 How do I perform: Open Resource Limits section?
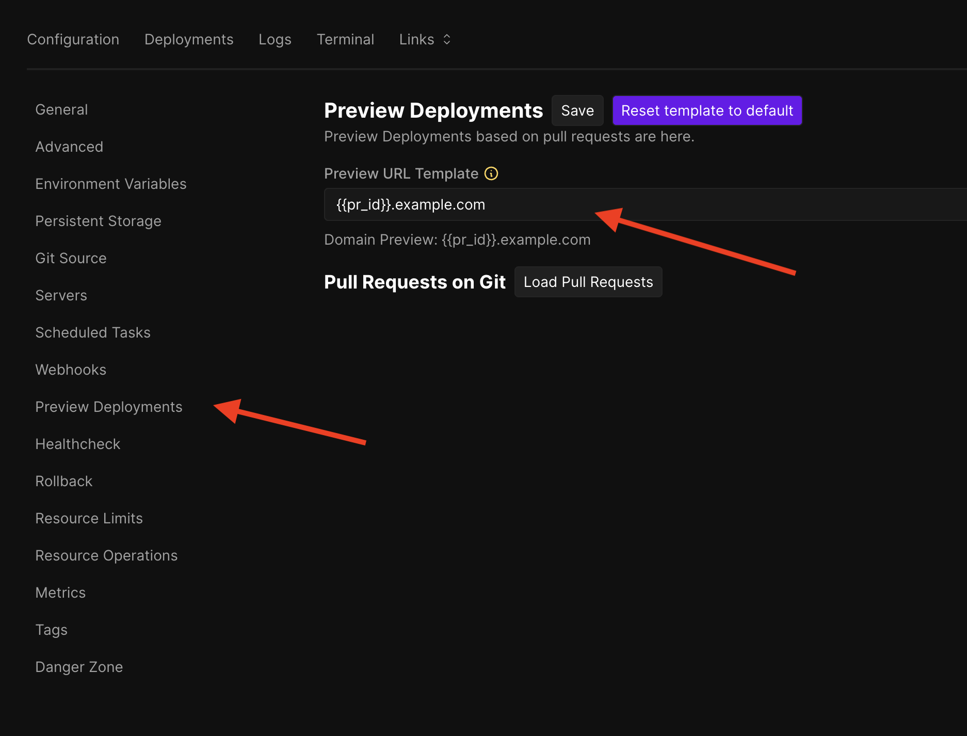tap(89, 518)
